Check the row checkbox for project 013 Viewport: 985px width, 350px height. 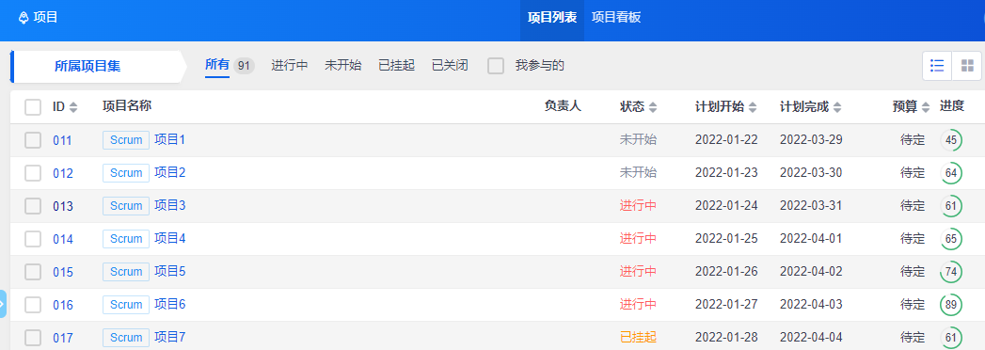(x=33, y=206)
